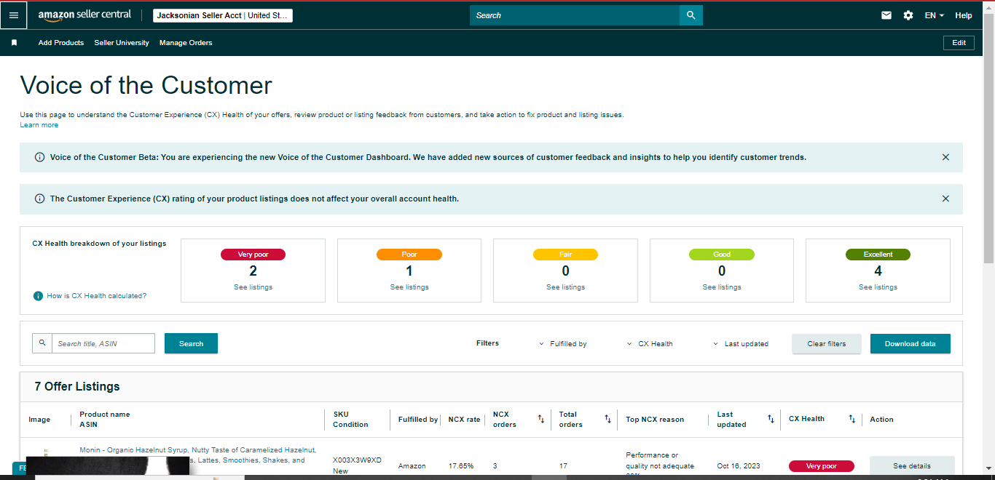Open Seller University link in navigation bar
Viewport: 995px width, 480px height.
[122, 43]
